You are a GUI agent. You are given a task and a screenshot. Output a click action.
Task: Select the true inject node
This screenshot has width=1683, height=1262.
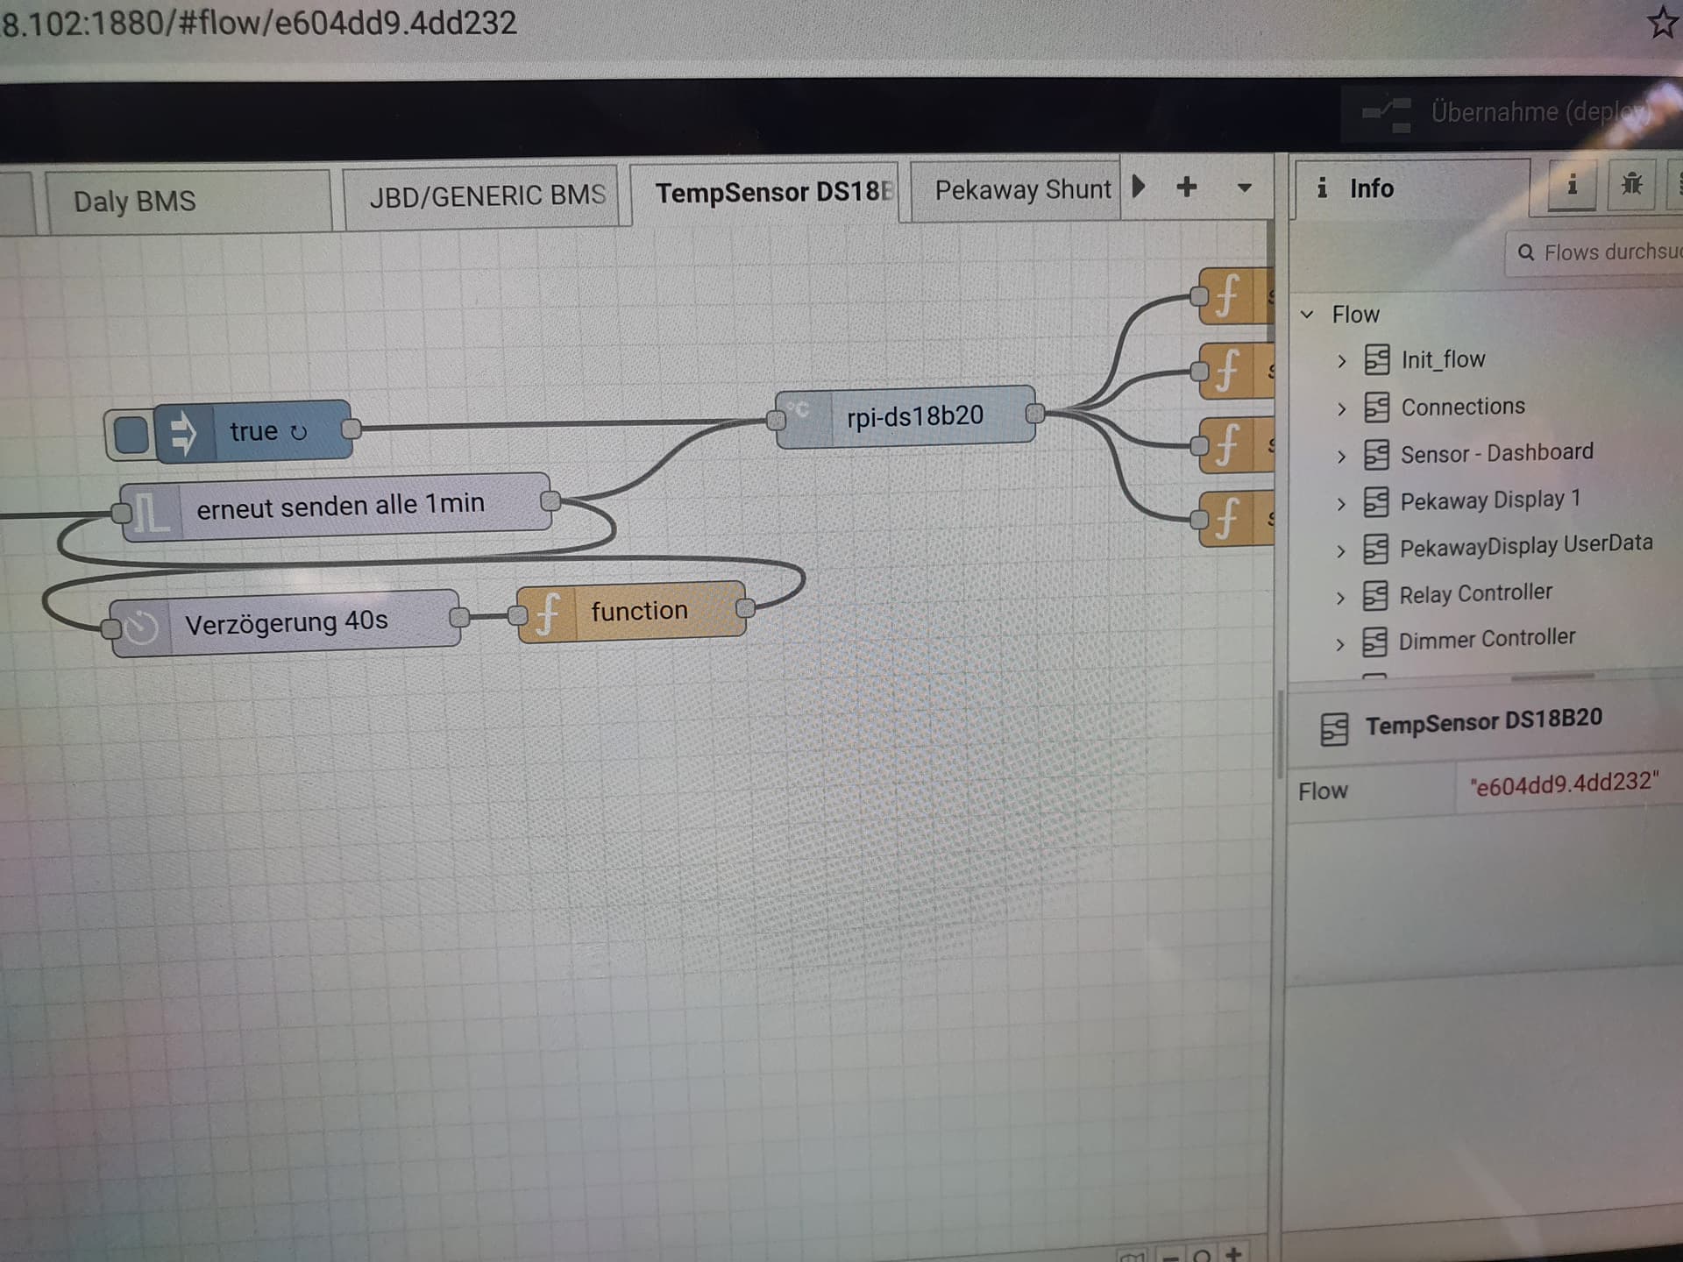click(254, 430)
